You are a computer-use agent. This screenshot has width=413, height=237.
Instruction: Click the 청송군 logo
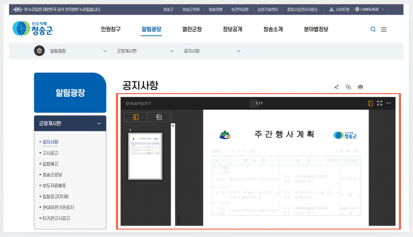pos(33,29)
